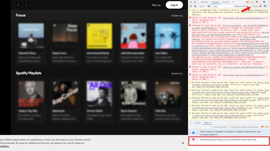
Task: Close the Issues drawer tab with its X
Action: pyautogui.click(x=211, y=123)
